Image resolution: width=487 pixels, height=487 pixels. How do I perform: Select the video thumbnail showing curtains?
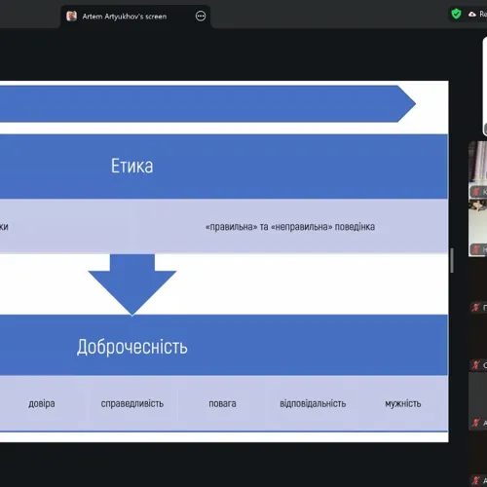tap(477, 170)
